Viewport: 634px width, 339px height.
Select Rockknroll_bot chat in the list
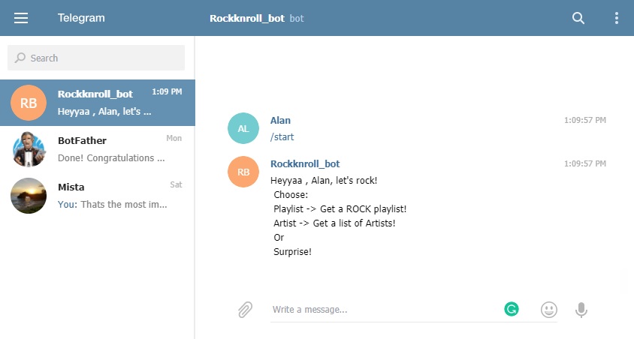[x=98, y=103]
